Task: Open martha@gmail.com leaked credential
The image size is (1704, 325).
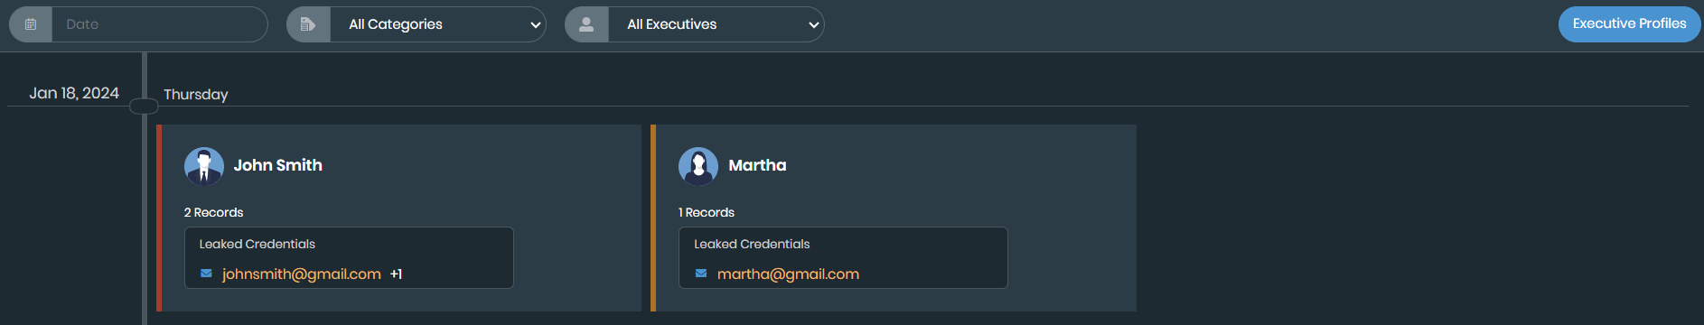Action: tap(788, 274)
